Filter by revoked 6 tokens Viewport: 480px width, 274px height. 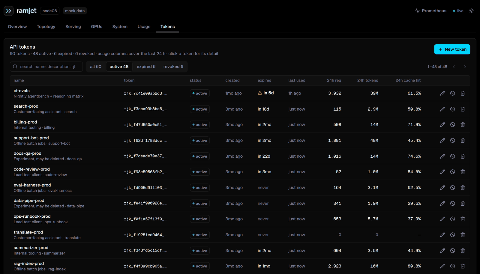173,67
